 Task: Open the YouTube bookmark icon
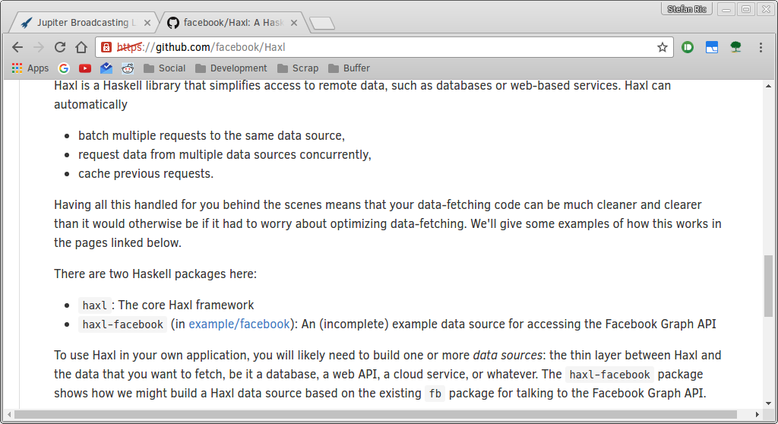click(85, 68)
